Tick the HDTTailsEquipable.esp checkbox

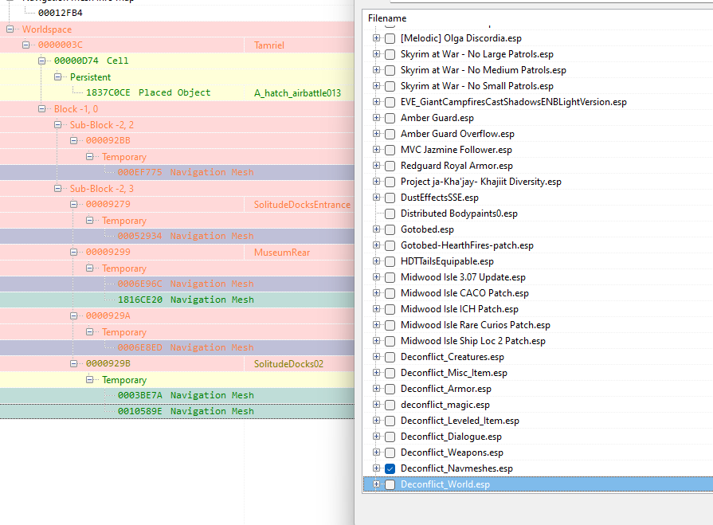390,261
